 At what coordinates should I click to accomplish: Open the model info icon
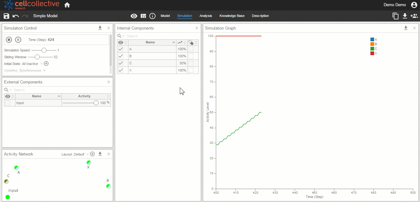(x=152, y=16)
